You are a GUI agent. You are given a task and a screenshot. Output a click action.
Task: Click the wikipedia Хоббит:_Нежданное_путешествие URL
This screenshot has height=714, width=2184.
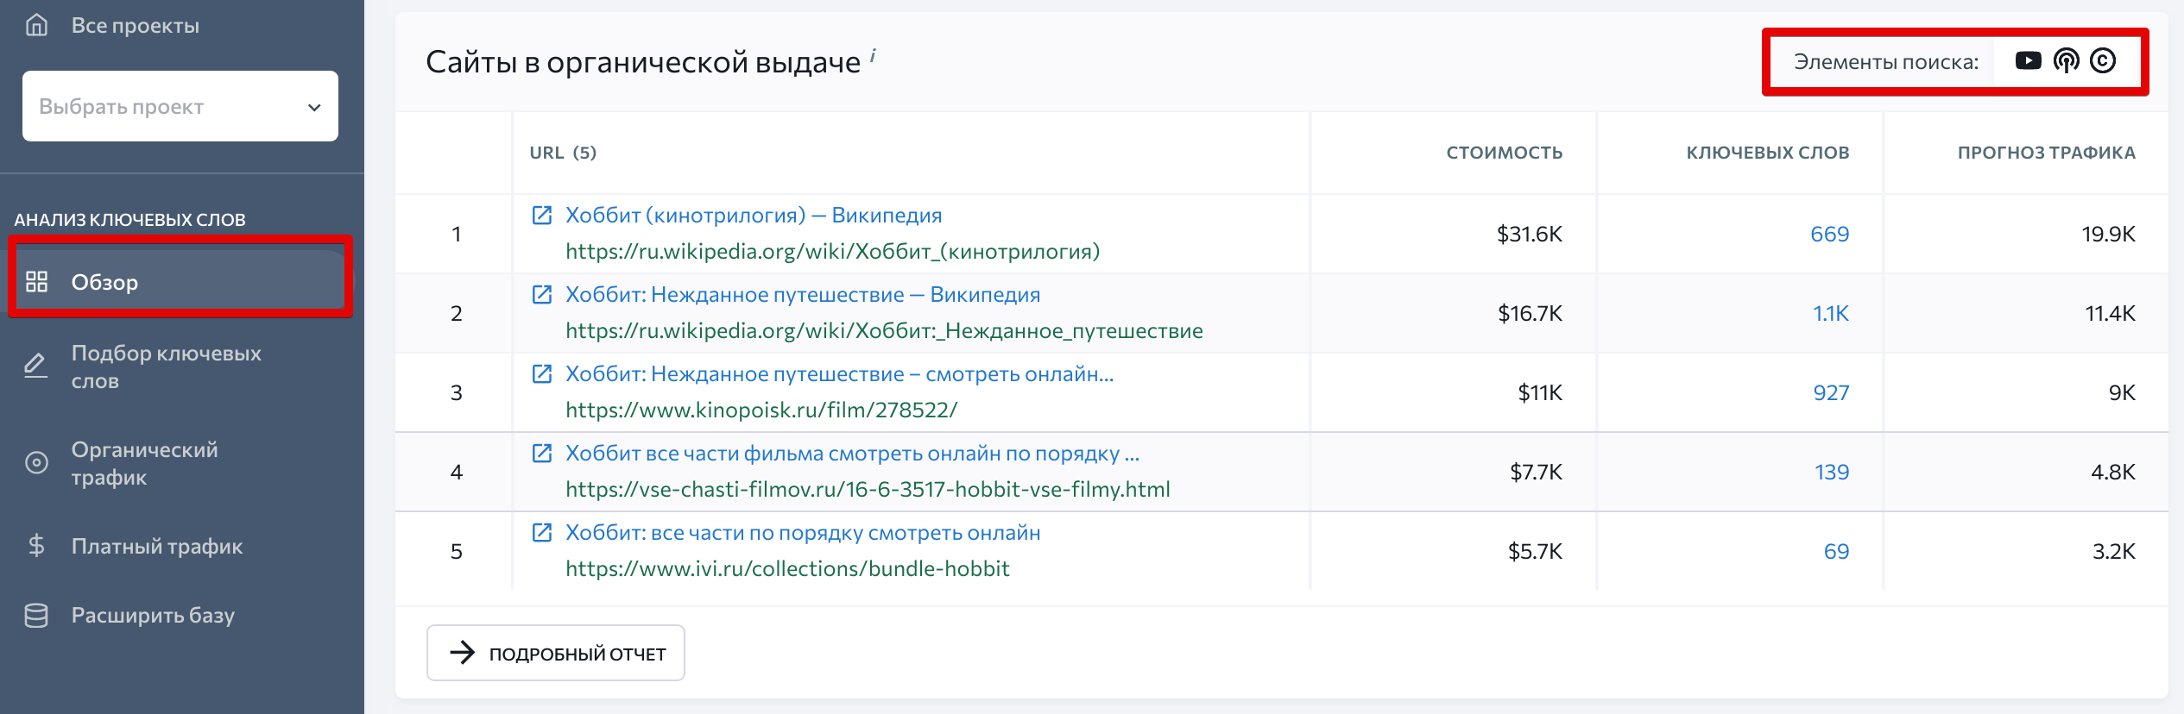point(884,331)
